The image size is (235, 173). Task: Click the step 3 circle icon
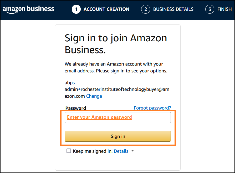tap(210, 9)
